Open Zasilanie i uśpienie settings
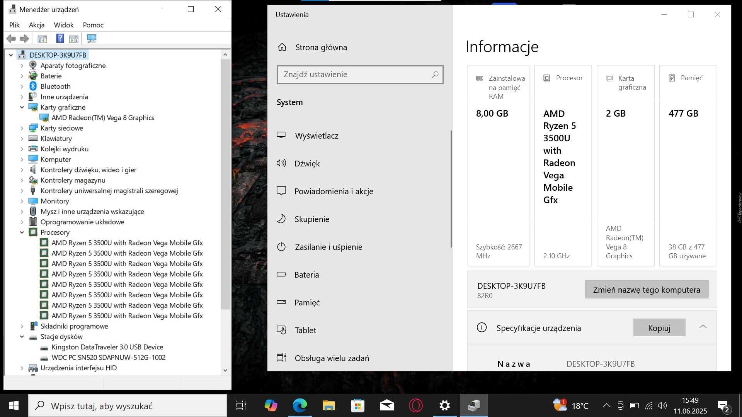 [328, 247]
